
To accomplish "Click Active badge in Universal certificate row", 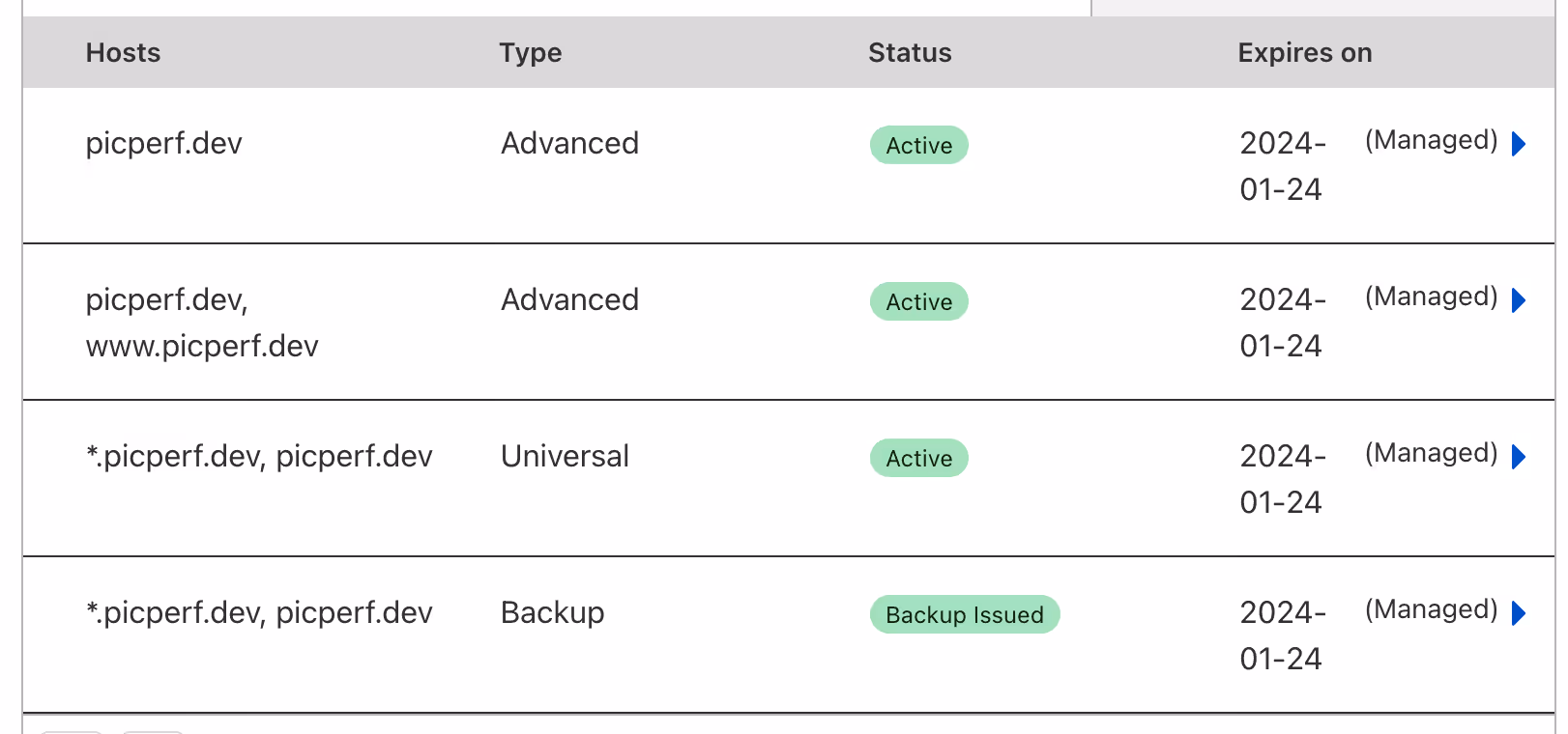I will [x=919, y=458].
